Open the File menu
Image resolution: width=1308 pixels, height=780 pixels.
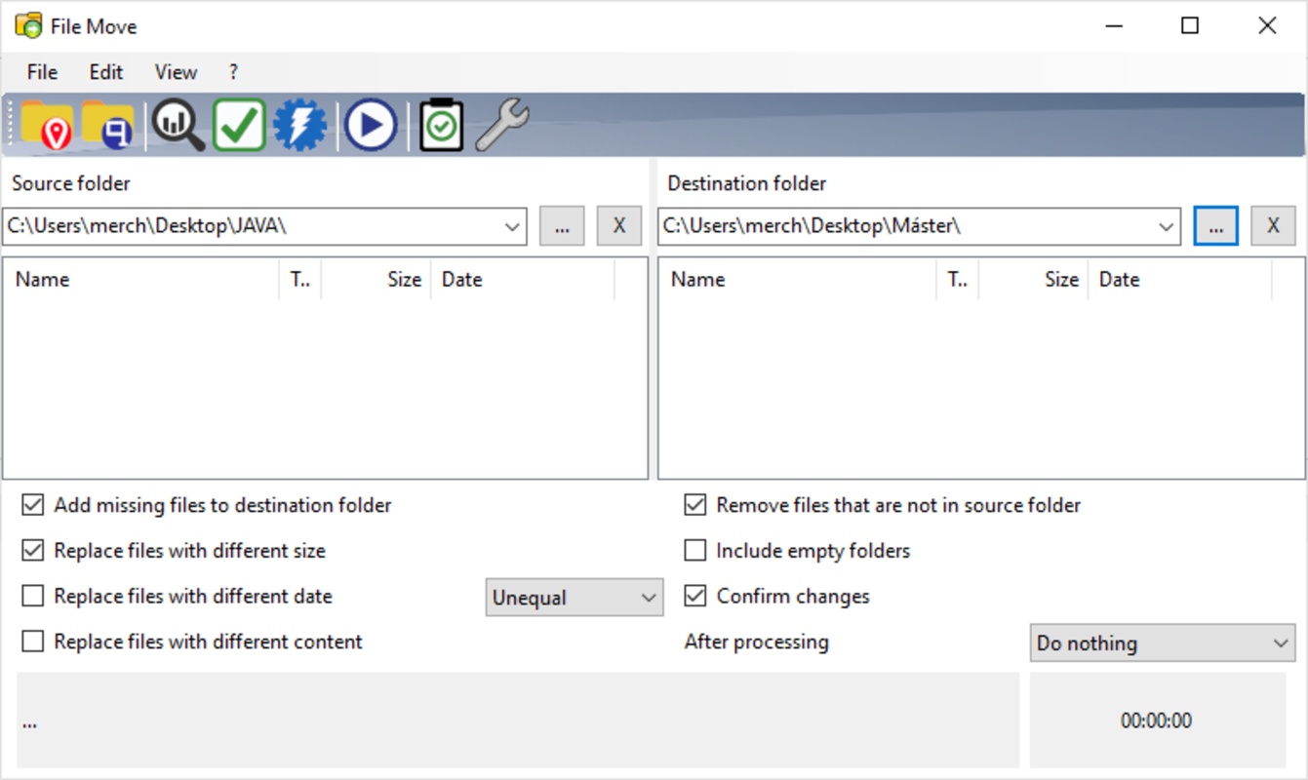(x=42, y=72)
